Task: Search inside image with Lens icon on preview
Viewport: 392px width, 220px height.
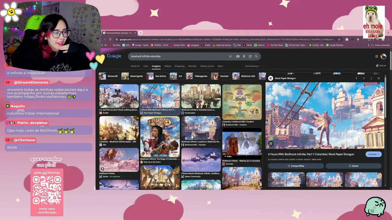Action: [271, 144]
